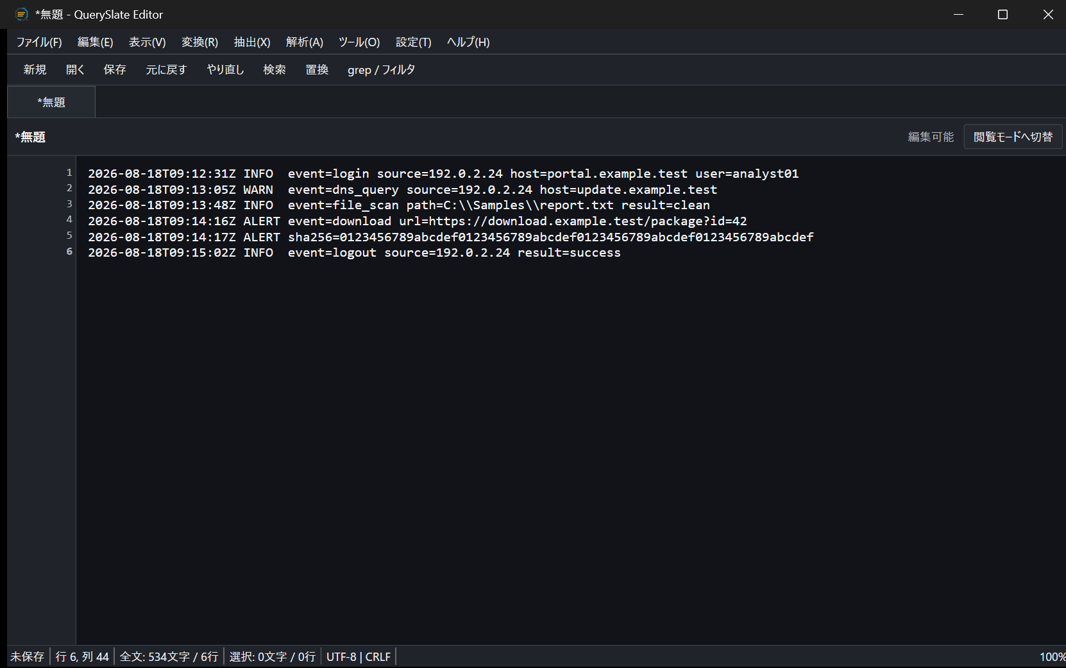This screenshot has height=668, width=1066.
Task: Select the *無題 document tab
Action: pos(51,103)
